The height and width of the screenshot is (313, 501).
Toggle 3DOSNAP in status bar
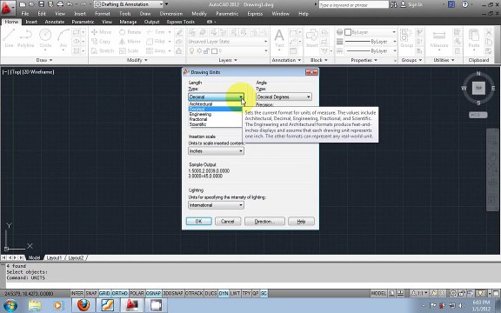[x=173, y=293]
